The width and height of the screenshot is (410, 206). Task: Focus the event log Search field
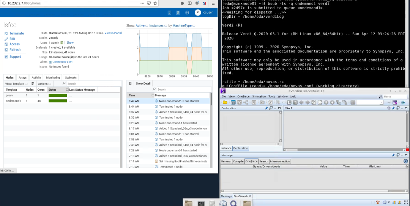pos(184,89)
